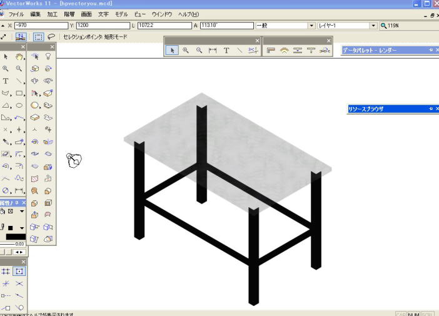The width and height of the screenshot is (439, 316).
Task: Select the Rectangle tool
Action: (x=19, y=93)
